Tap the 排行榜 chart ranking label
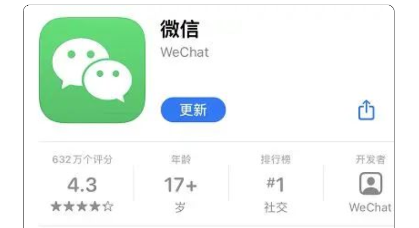Screen dimensions: 419x228 tap(276, 159)
